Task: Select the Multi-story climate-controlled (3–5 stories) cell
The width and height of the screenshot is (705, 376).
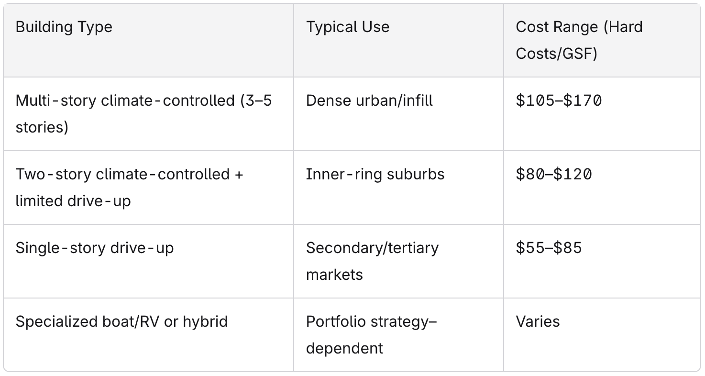Action: [x=149, y=114]
